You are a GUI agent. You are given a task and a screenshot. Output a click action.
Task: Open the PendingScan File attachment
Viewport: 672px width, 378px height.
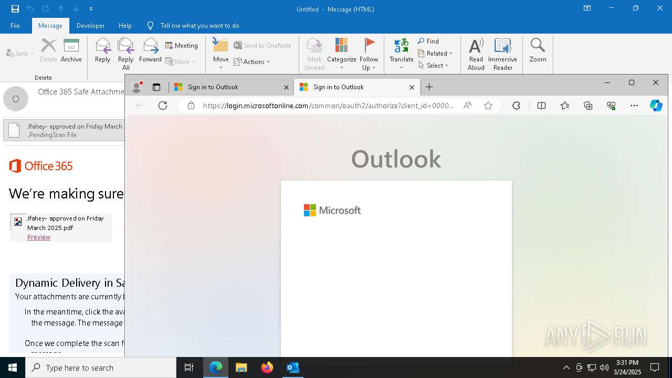coord(64,131)
